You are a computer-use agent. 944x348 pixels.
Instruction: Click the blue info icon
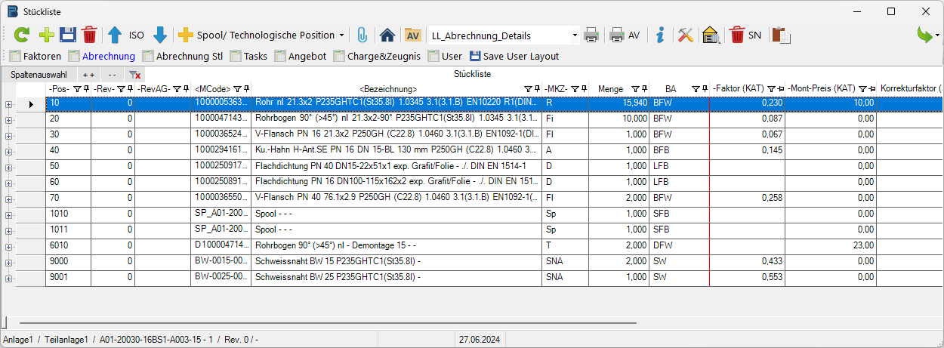point(660,35)
